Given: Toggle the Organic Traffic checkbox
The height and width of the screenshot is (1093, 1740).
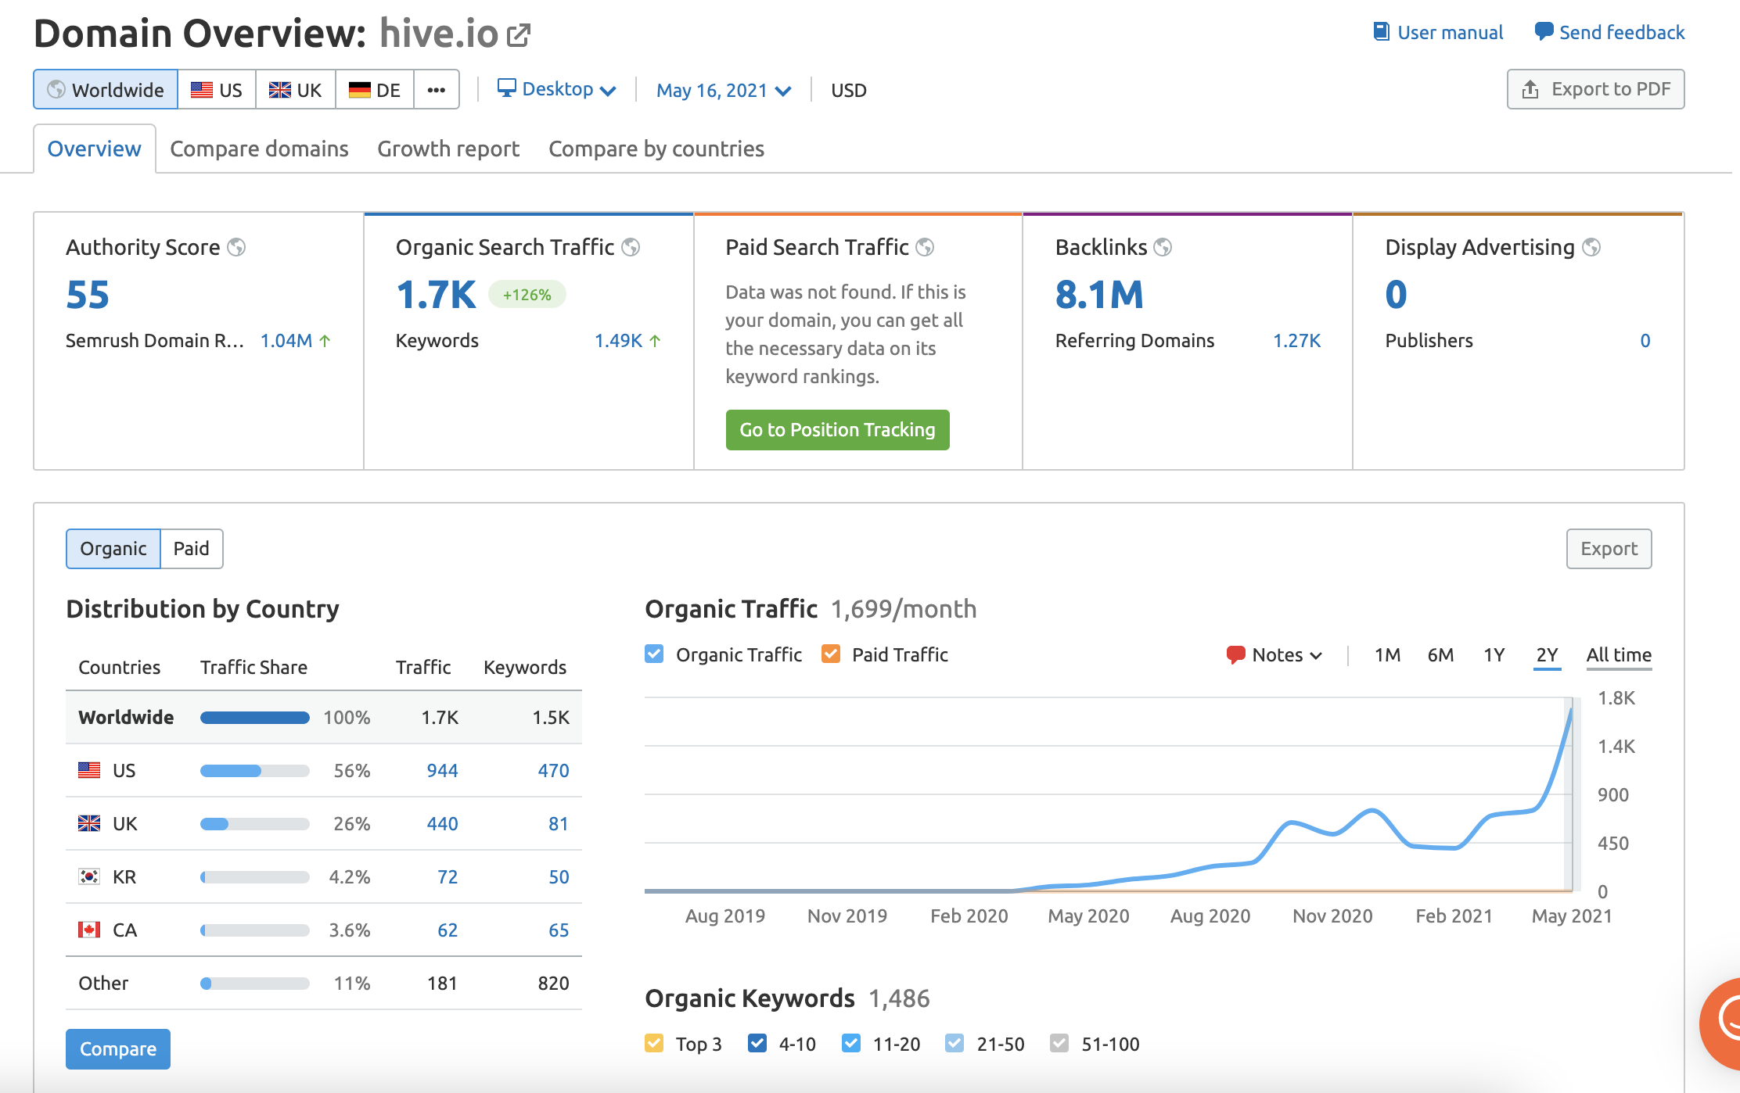Looking at the screenshot, I should click(x=654, y=654).
